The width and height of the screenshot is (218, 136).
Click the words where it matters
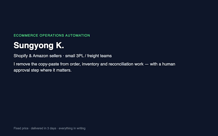click(x=56, y=70)
